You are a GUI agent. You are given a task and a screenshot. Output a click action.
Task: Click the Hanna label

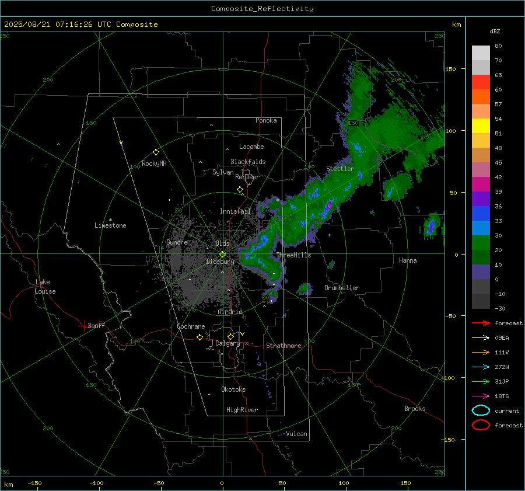[x=408, y=260]
